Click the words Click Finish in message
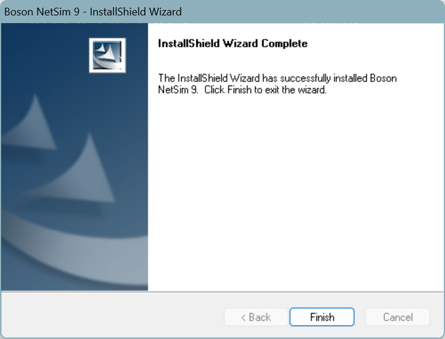 pyautogui.click(x=228, y=90)
